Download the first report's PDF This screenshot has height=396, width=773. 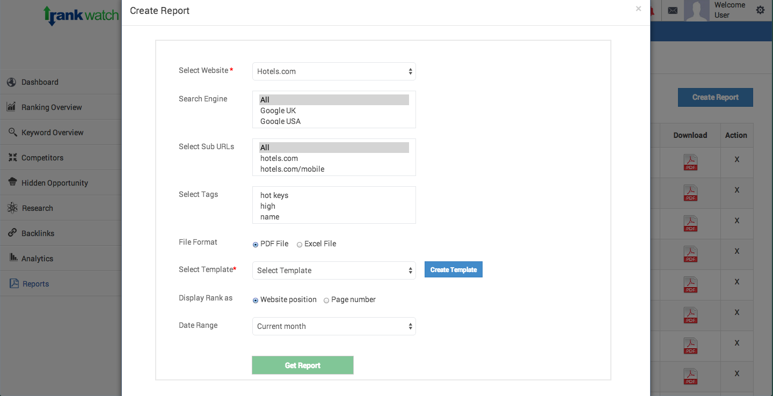click(x=690, y=162)
